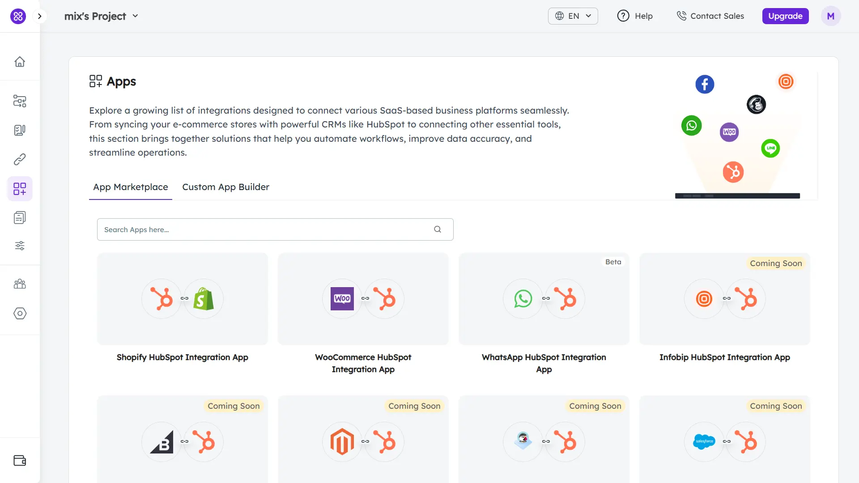The image size is (859, 483).
Task: Open the EN language selector
Action: tap(573, 16)
